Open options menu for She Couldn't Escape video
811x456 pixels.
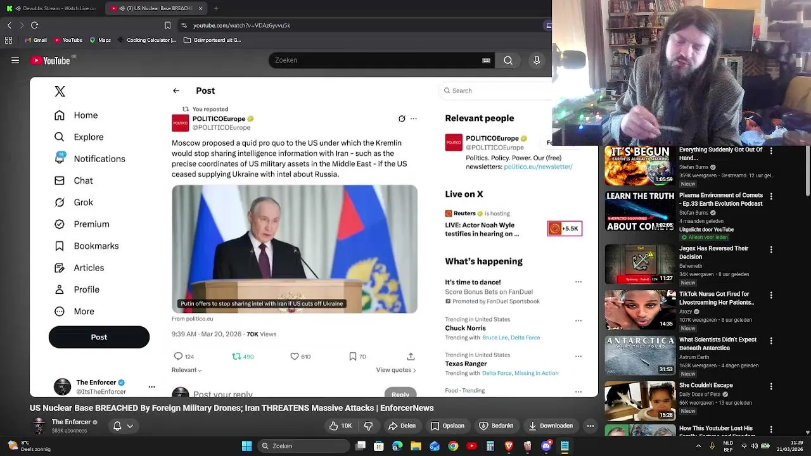(771, 386)
